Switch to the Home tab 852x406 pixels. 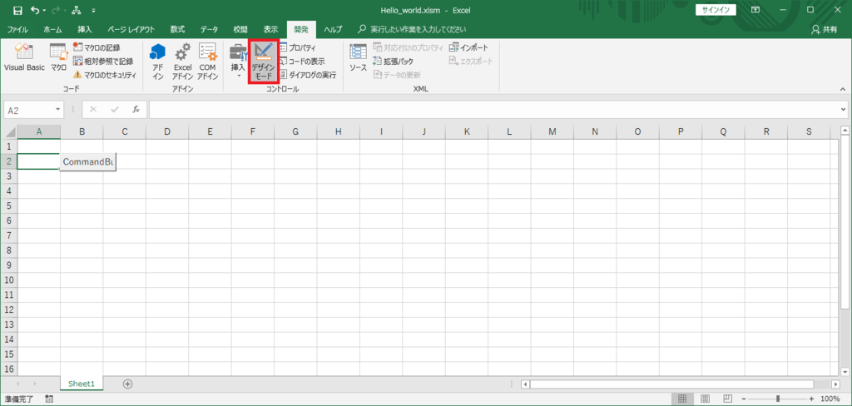(52, 29)
